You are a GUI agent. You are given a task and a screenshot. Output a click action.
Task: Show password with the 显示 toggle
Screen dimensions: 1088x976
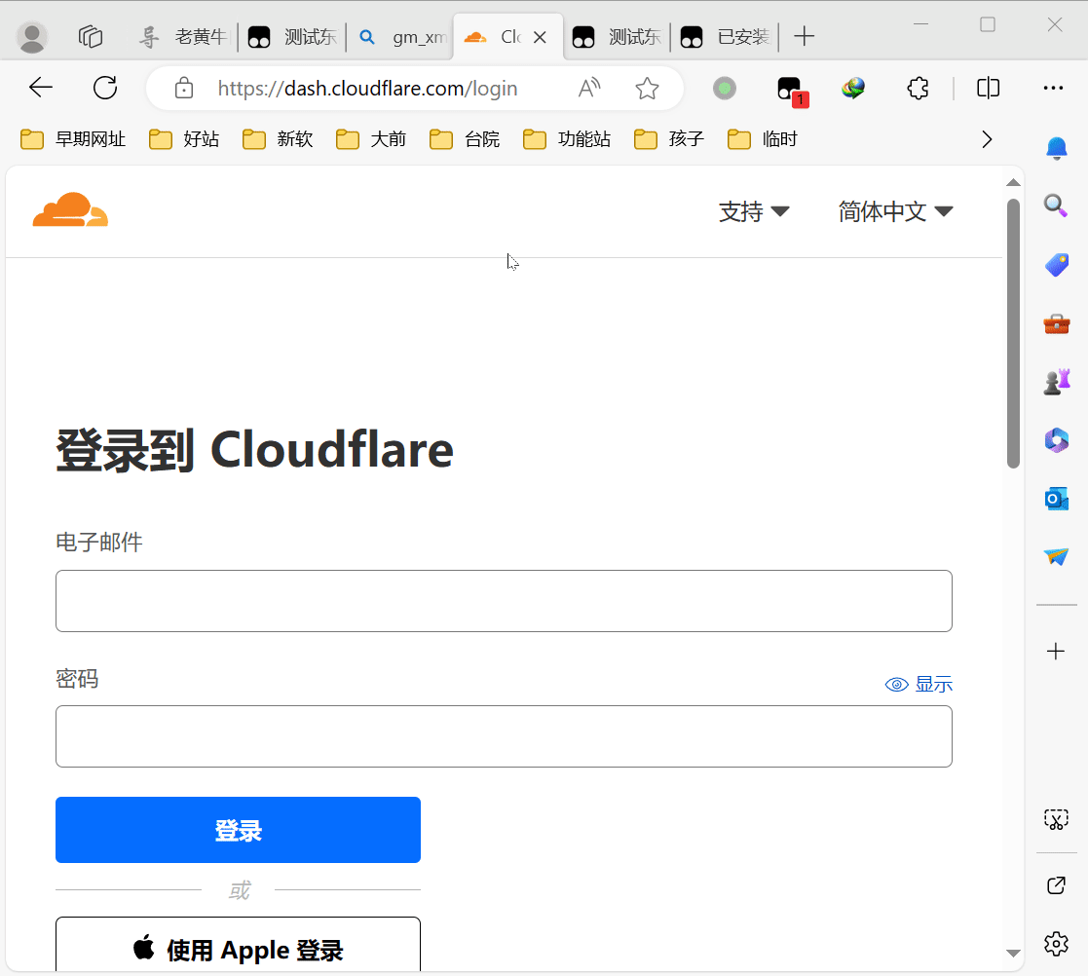pos(919,685)
